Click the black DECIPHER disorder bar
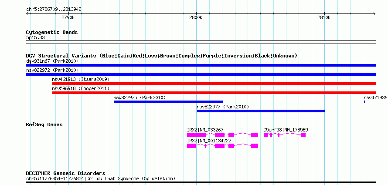The image size is (388, 185). [201, 182]
